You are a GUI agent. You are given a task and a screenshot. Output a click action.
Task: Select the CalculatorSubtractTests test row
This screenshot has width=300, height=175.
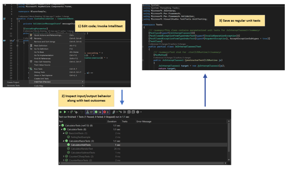click(143, 153)
